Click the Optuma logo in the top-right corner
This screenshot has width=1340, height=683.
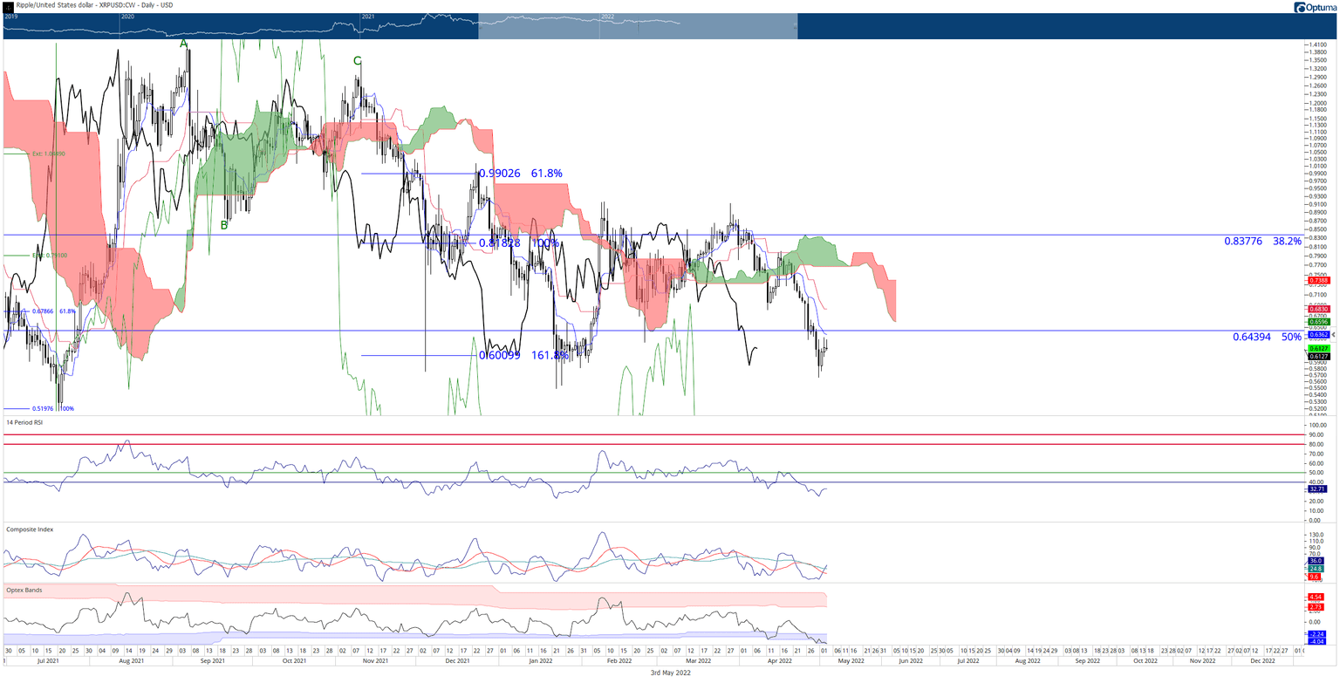pos(1315,7)
